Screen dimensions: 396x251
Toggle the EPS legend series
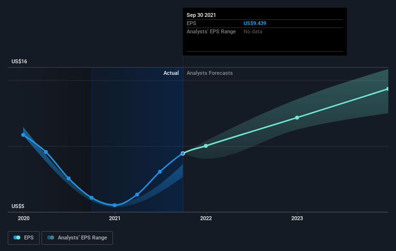tap(24, 237)
